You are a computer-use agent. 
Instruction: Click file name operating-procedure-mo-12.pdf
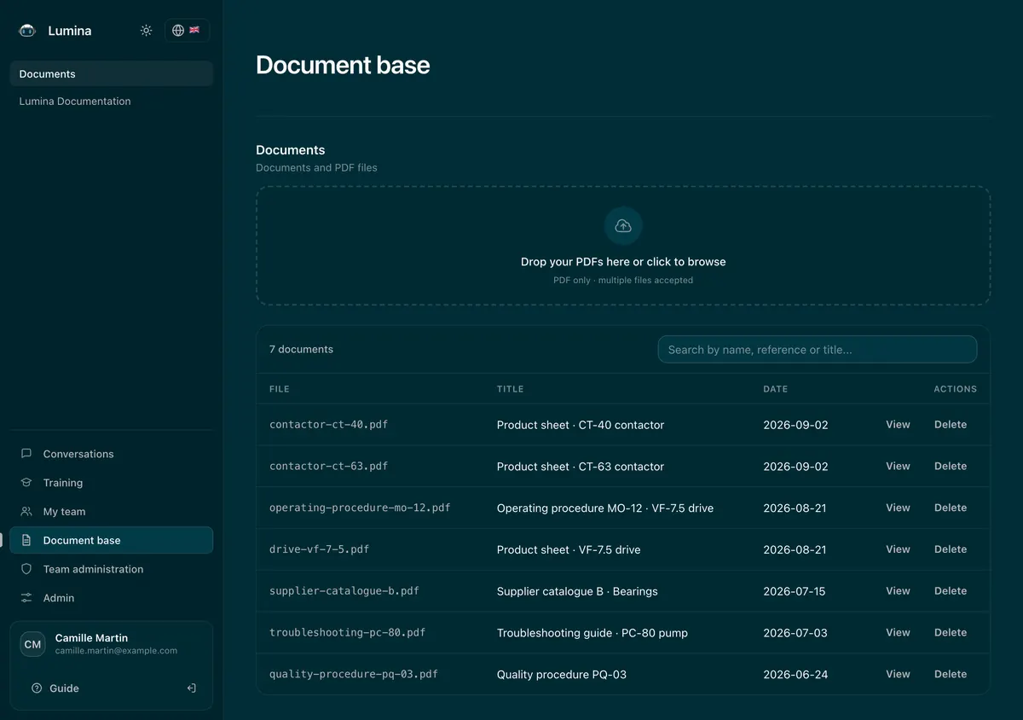coord(360,508)
